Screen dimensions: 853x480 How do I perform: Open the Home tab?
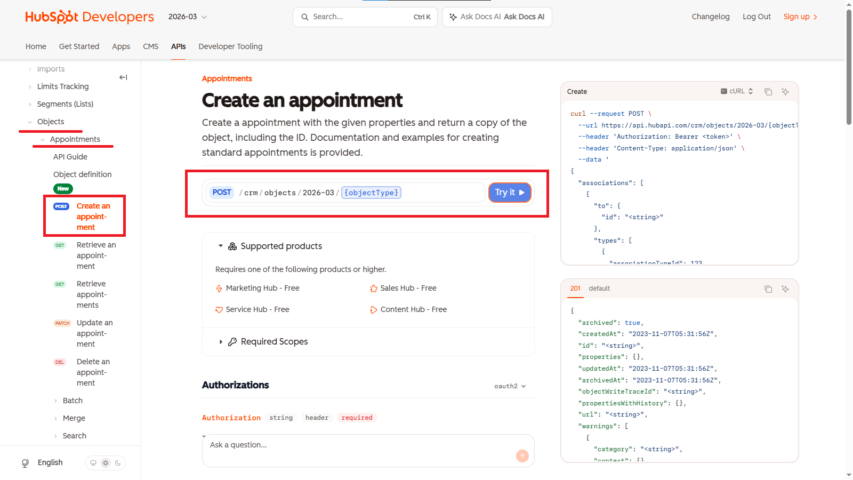coord(36,46)
